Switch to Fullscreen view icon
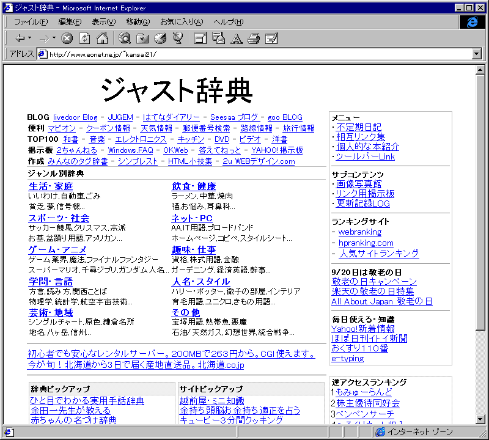This screenshot has height=440, width=489. pyautogui.click(x=200, y=38)
